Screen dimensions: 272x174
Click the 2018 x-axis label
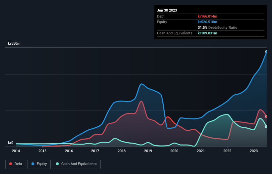pos(122,151)
